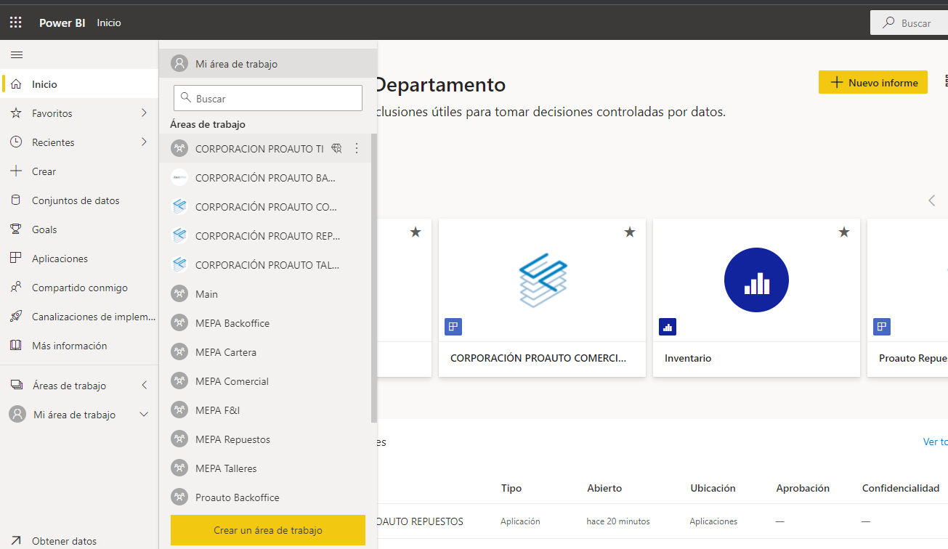
Task: Open the Goals page
Action: (79, 229)
